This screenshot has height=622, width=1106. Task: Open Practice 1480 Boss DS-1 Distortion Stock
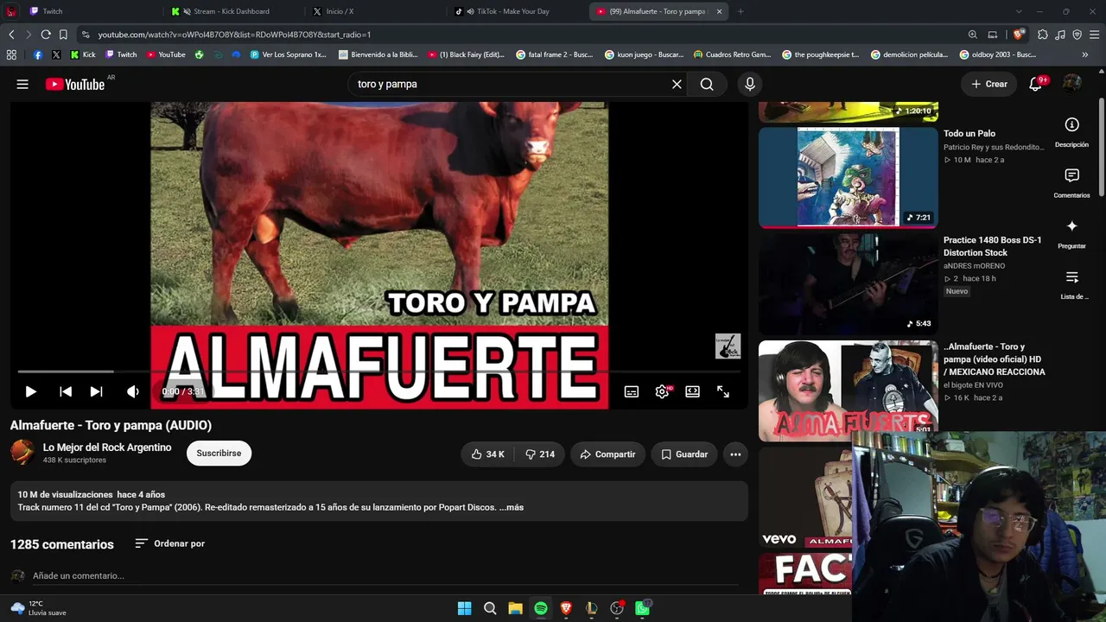(992, 246)
